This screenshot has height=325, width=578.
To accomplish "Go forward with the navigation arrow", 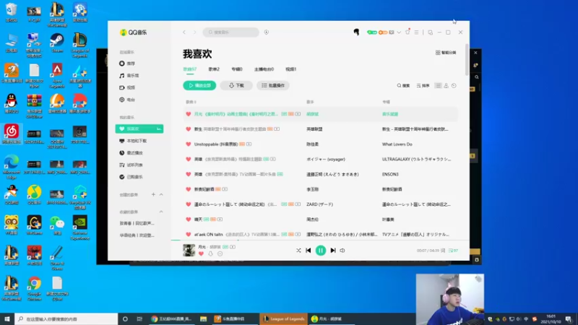I will (x=194, y=32).
